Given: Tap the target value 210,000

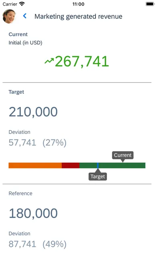Looking at the screenshot, I should pyautogui.click(x=33, y=112).
